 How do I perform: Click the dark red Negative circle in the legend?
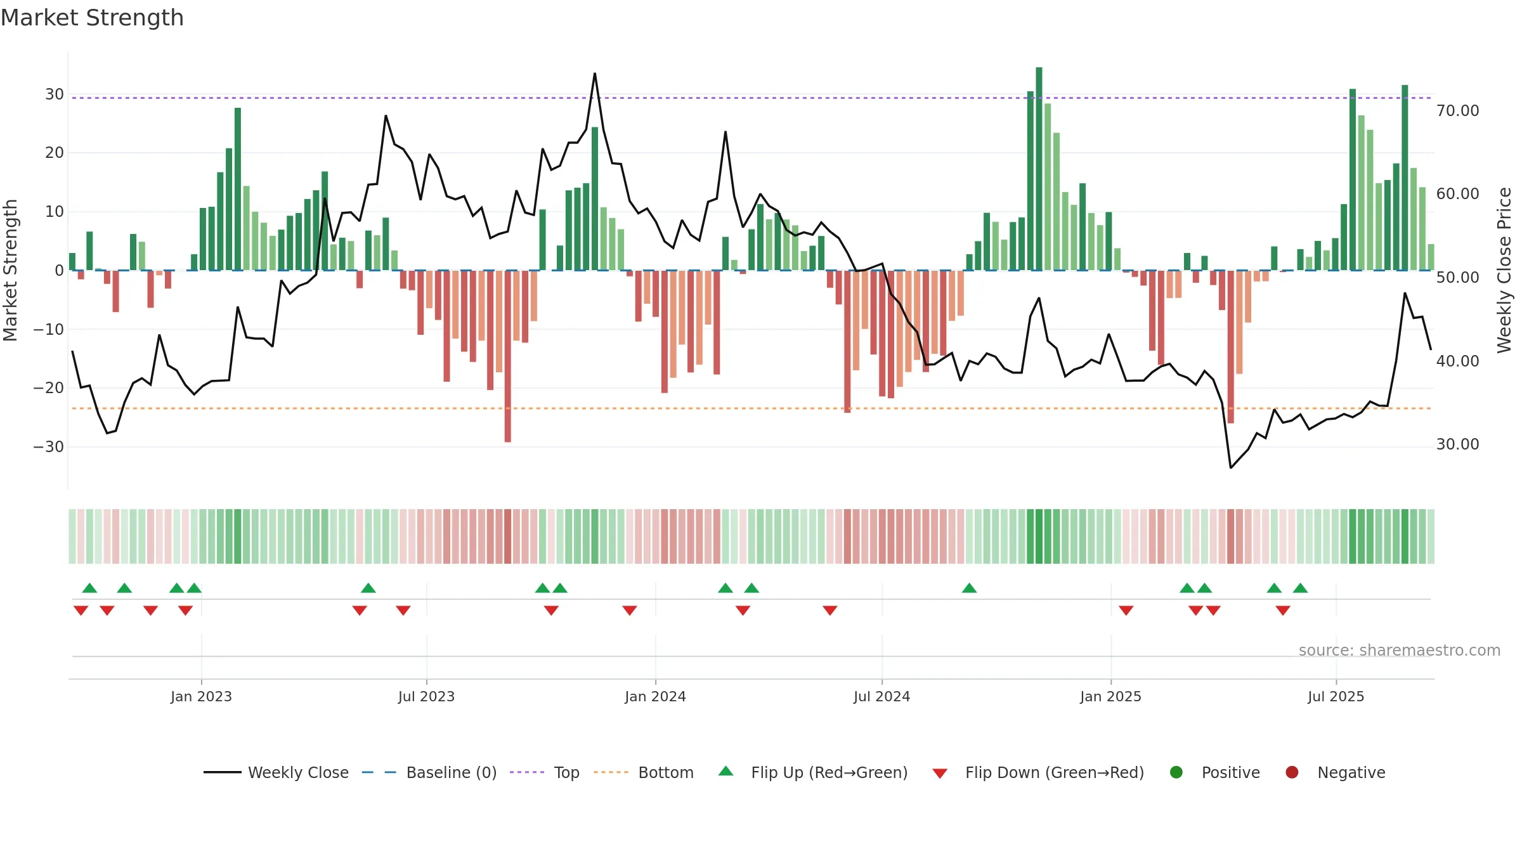click(x=1292, y=772)
